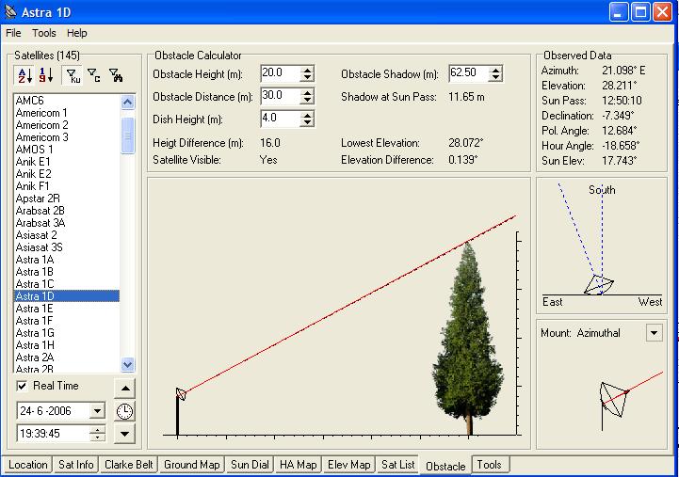Select Anik E1 in the satellite list
This screenshot has height=477, width=679.
67,162
